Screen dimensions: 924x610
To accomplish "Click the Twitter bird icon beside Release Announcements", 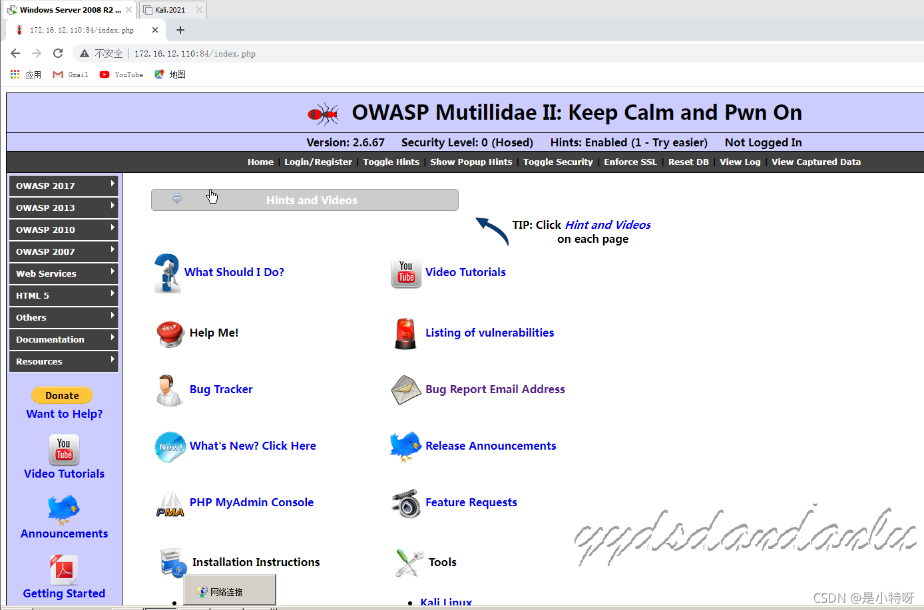I will (x=405, y=446).
